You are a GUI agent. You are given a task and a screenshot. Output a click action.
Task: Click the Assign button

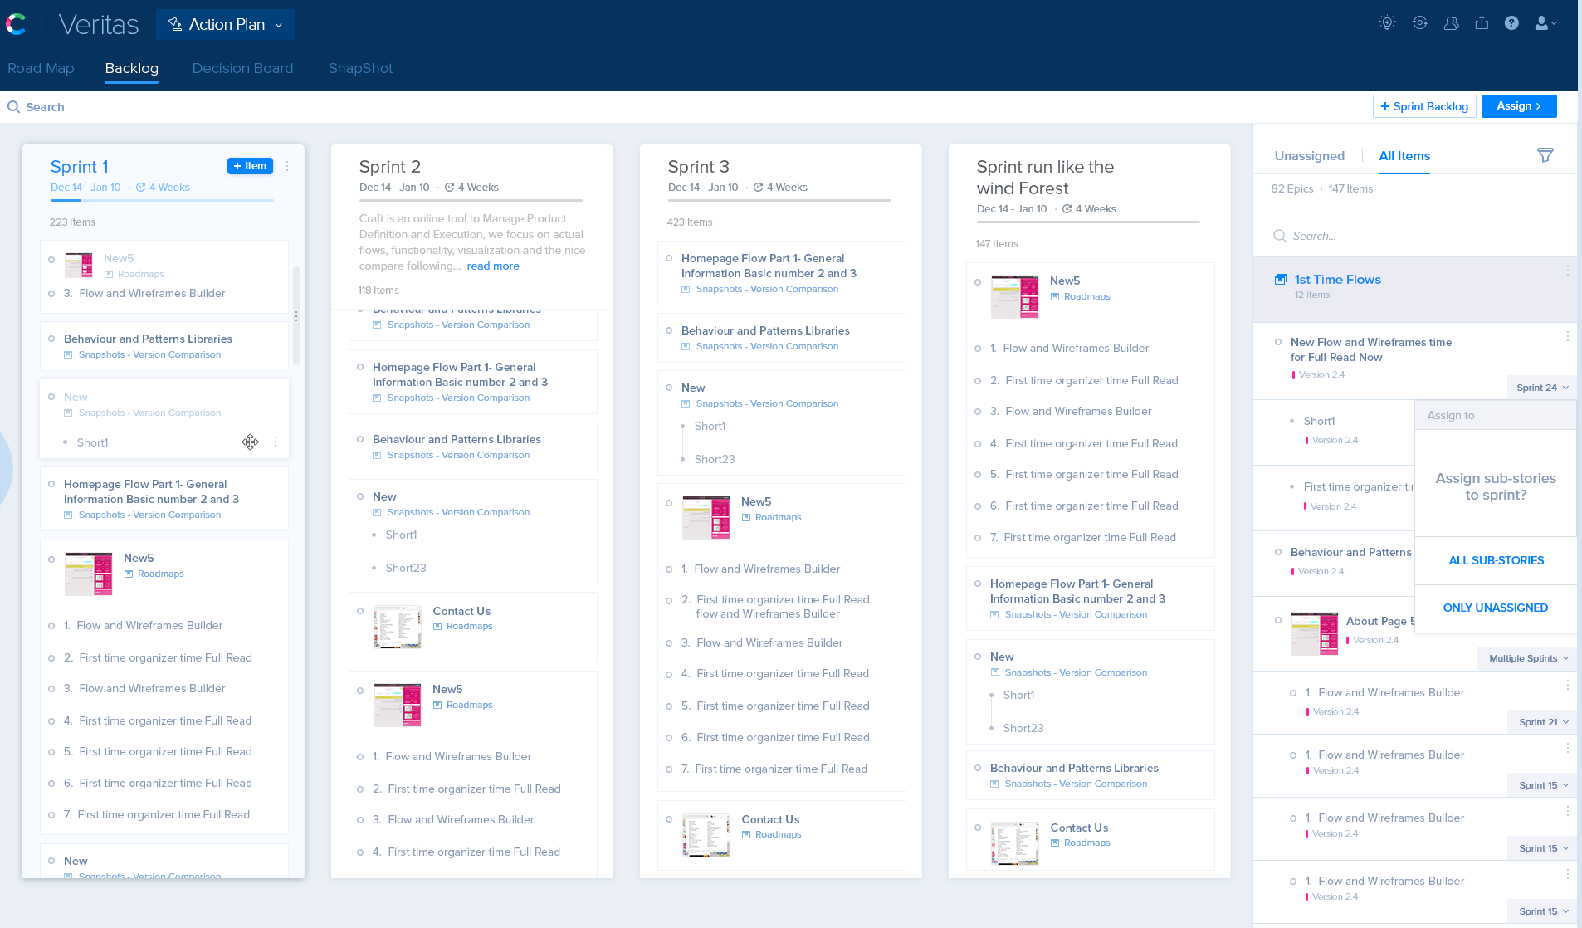pos(1518,106)
